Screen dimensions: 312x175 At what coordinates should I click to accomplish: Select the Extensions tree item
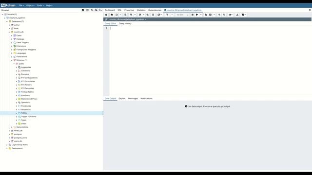21,46
